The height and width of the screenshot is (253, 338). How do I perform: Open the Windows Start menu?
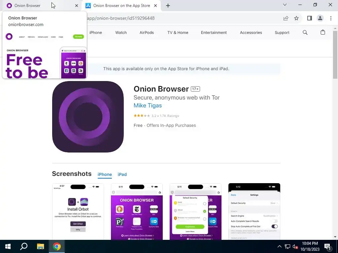[x=8, y=246]
